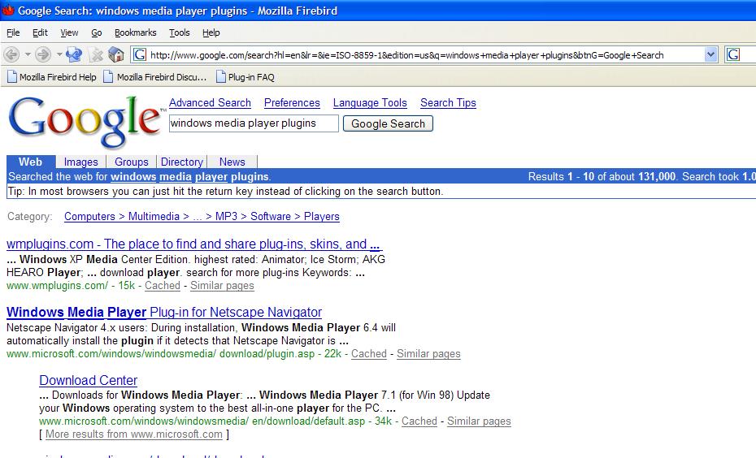Click the 'windows' definition link in the results bar

[133, 177]
